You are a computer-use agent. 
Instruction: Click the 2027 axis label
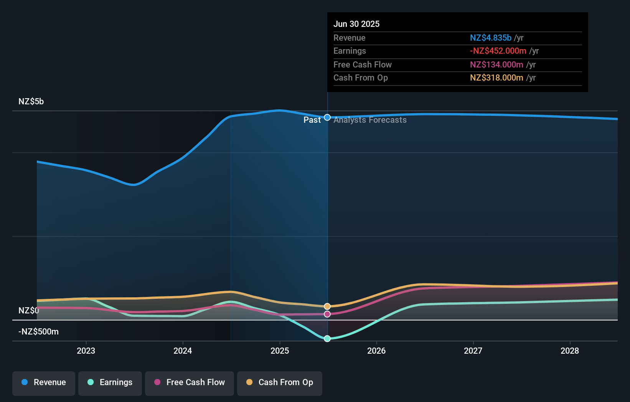[x=473, y=351]
